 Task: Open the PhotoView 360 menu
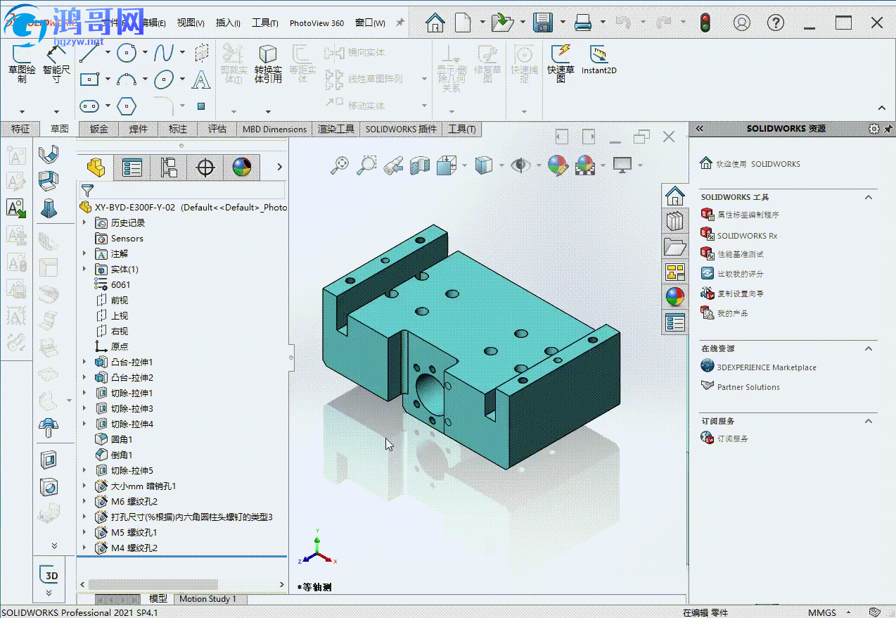(x=316, y=23)
